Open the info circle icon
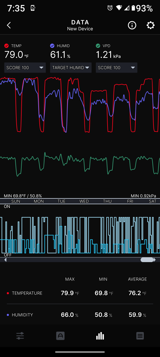Viewport: 160px width, 357px height. pos(132,25)
